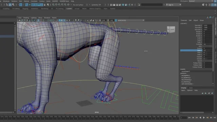Open the viewport Lighting menu
217x122 pixels.
coord(34,18)
